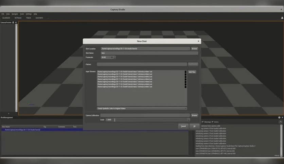Click the black icon on video2 row
Viewport: 284px width, 164px height.
click(185, 74)
